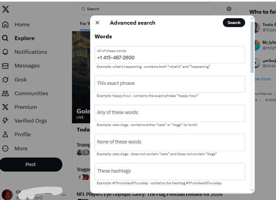276x200 pixels.
Task: Open account switcher ellipsis at bottom-left
Action: tap(64, 195)
